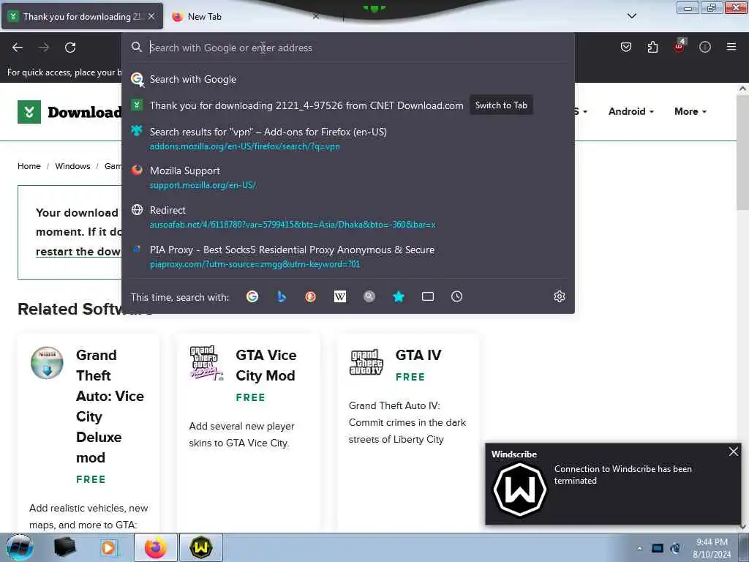Screen dimensions: 749x562
Task: Open Windscribe from the taskbar
Action: (200, 547)
